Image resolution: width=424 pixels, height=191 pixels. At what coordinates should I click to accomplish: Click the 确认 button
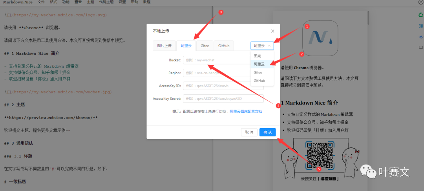(x=267, y=132)
